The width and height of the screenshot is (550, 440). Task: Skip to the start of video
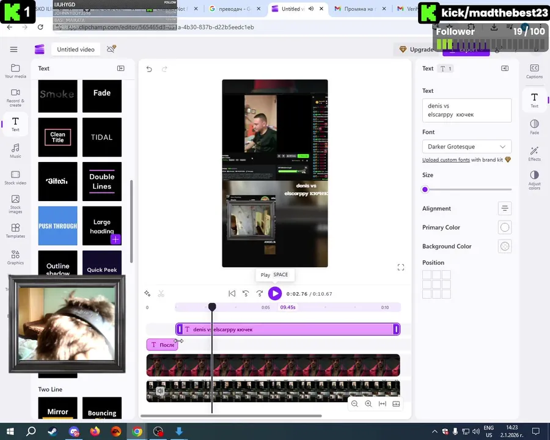point(232,294)
